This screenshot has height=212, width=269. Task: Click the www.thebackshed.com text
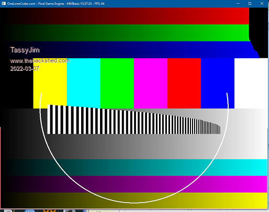[40, 61]
